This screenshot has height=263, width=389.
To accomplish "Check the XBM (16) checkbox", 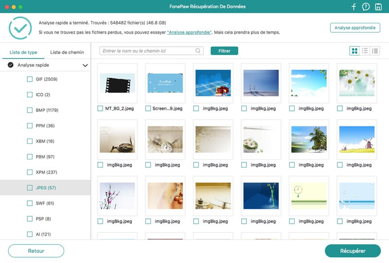I will (30, 141).
